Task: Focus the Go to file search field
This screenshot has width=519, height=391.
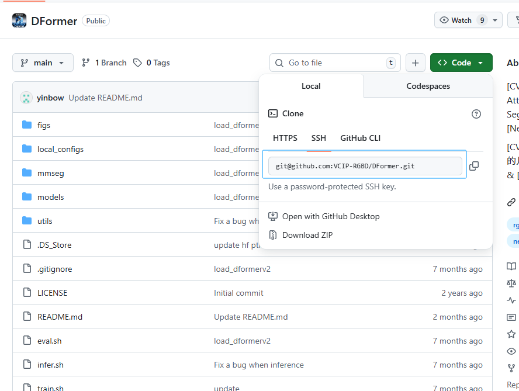Action: [x=335, y=63]
